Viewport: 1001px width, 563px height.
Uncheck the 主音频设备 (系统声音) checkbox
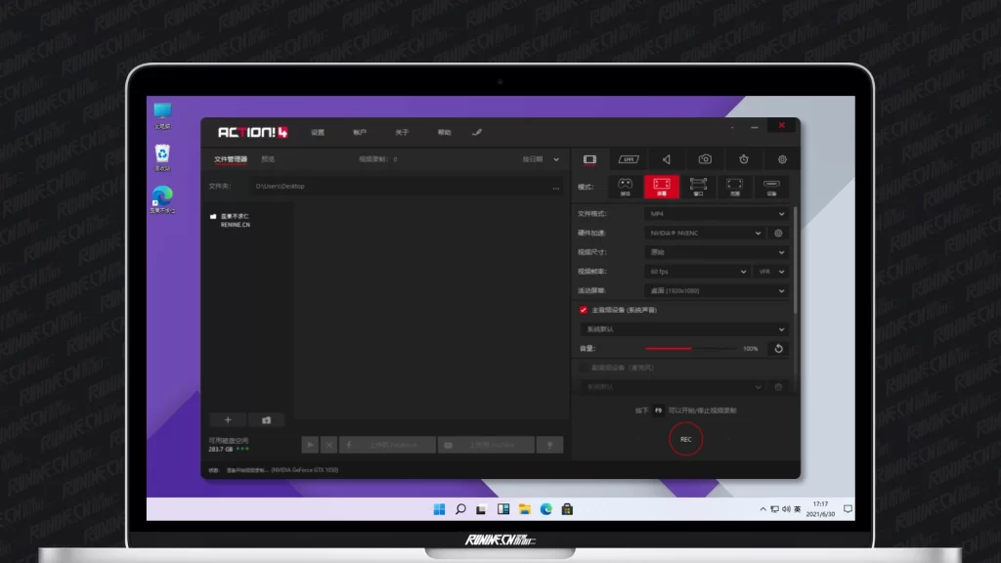[584, 310]
